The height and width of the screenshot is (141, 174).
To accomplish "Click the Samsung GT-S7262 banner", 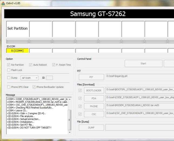I will pos(89,14).
